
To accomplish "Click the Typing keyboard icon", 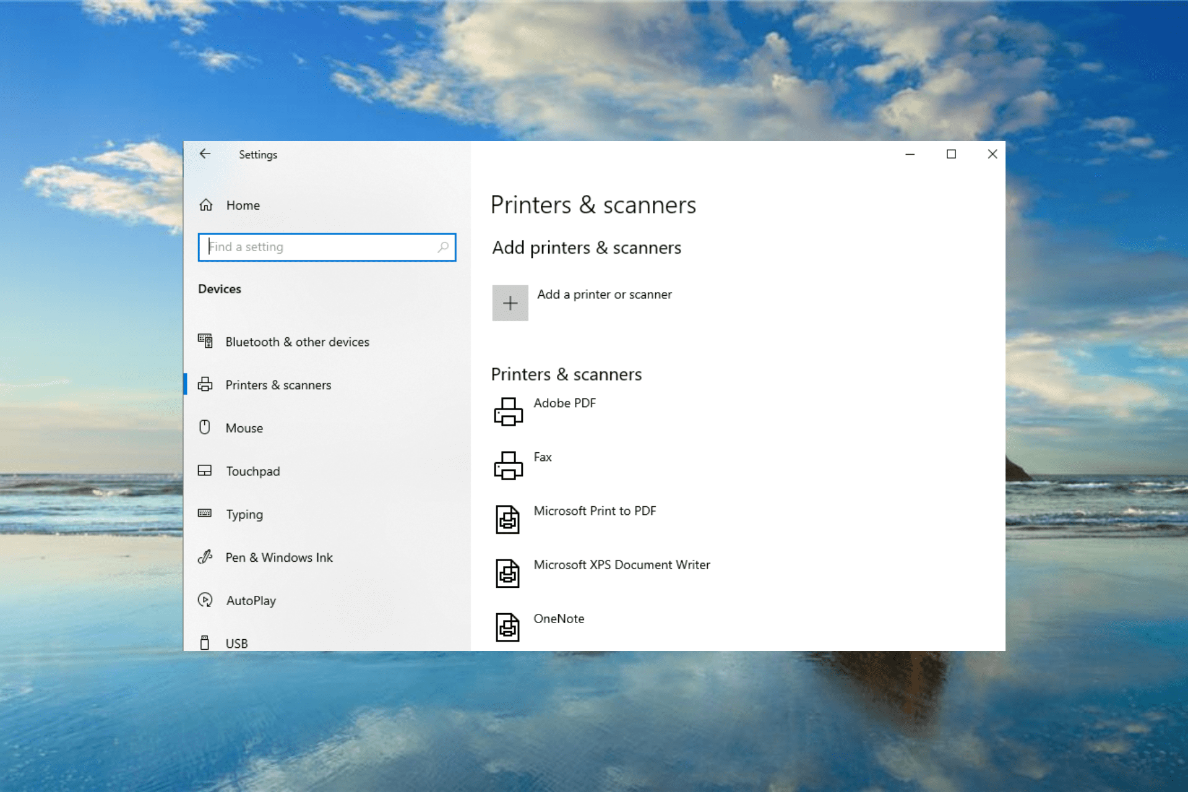I will point(205,513).
